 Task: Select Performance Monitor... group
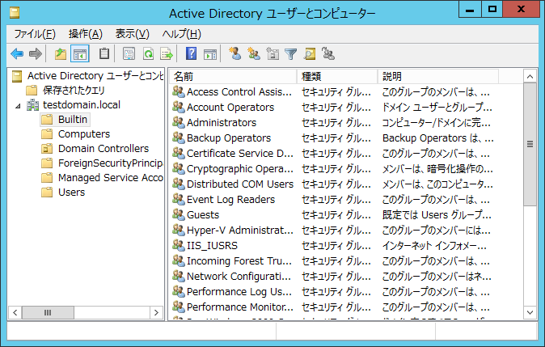coord(240,307)
